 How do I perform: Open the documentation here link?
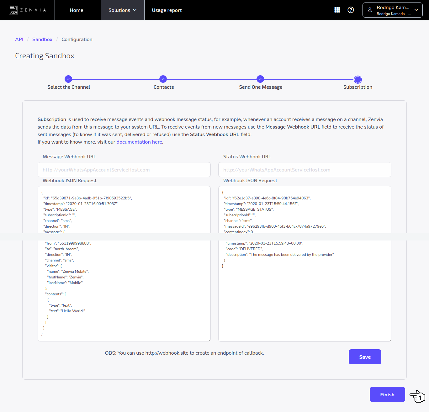click(139, 142)
